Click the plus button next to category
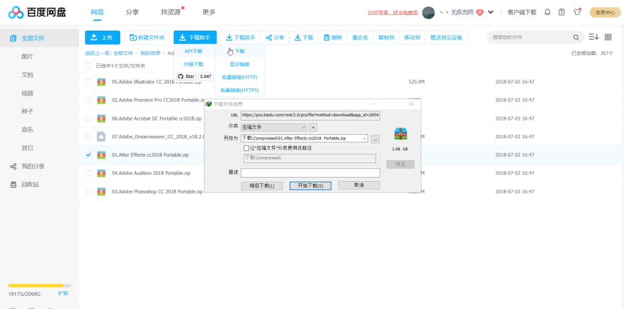 (313, 127)
